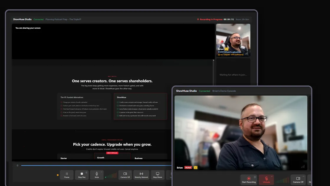Click Connected status in back window header
This screenshot has height=186, width=330.
[x=39, y=19]
